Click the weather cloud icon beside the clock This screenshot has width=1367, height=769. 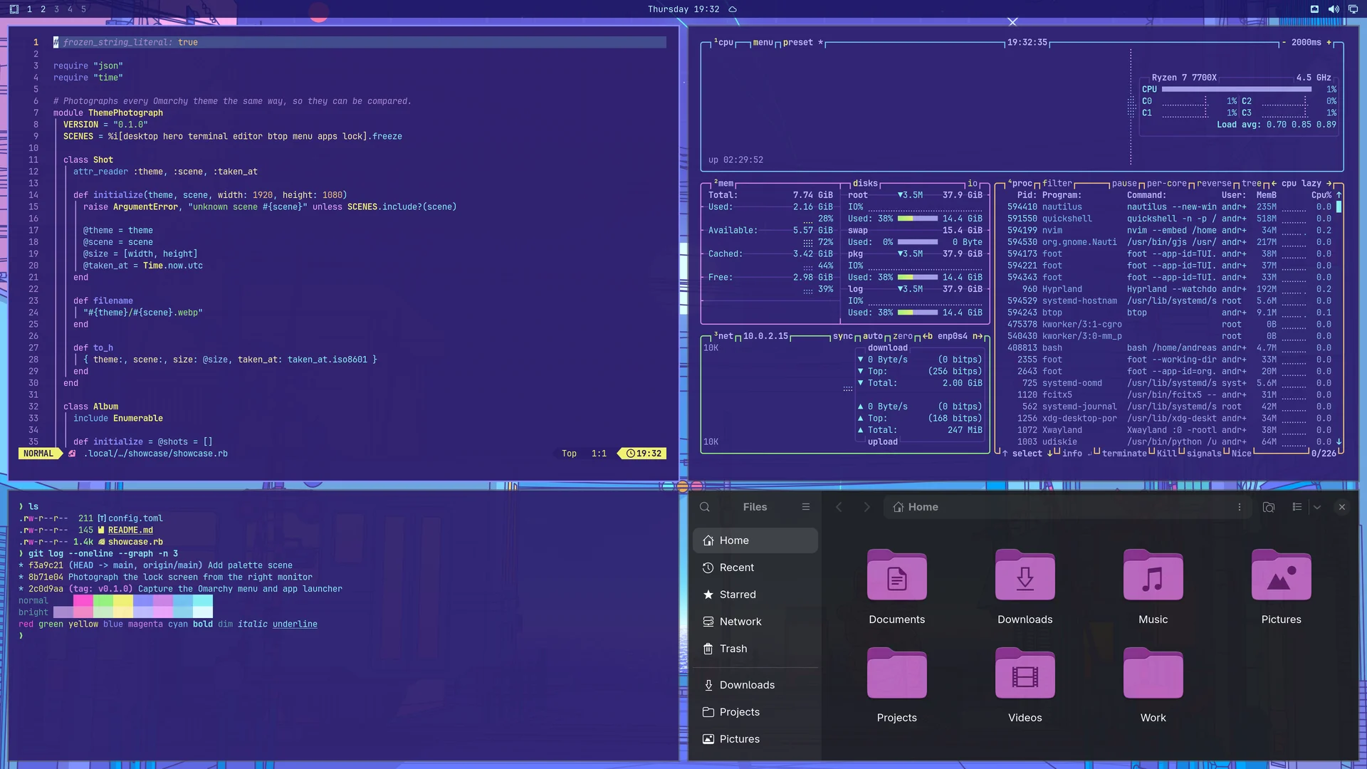733,9
